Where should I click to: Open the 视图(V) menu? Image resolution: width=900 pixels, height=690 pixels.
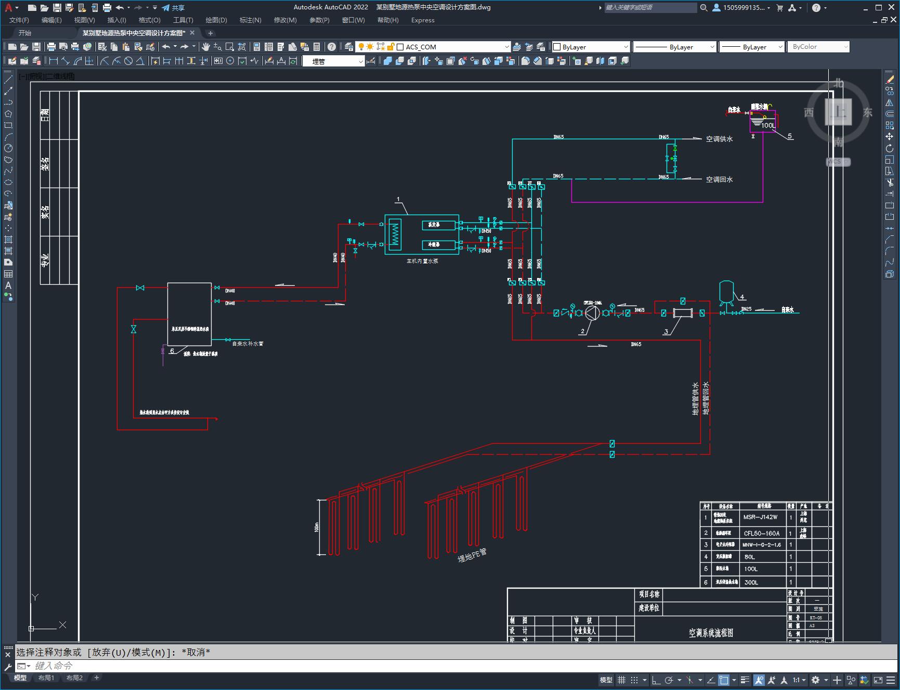pos(84,20)
